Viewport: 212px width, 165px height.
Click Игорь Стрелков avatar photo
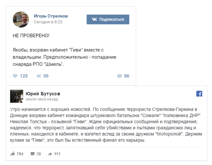point(21,19)
